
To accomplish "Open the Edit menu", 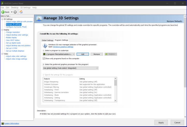I will (8, 8).
